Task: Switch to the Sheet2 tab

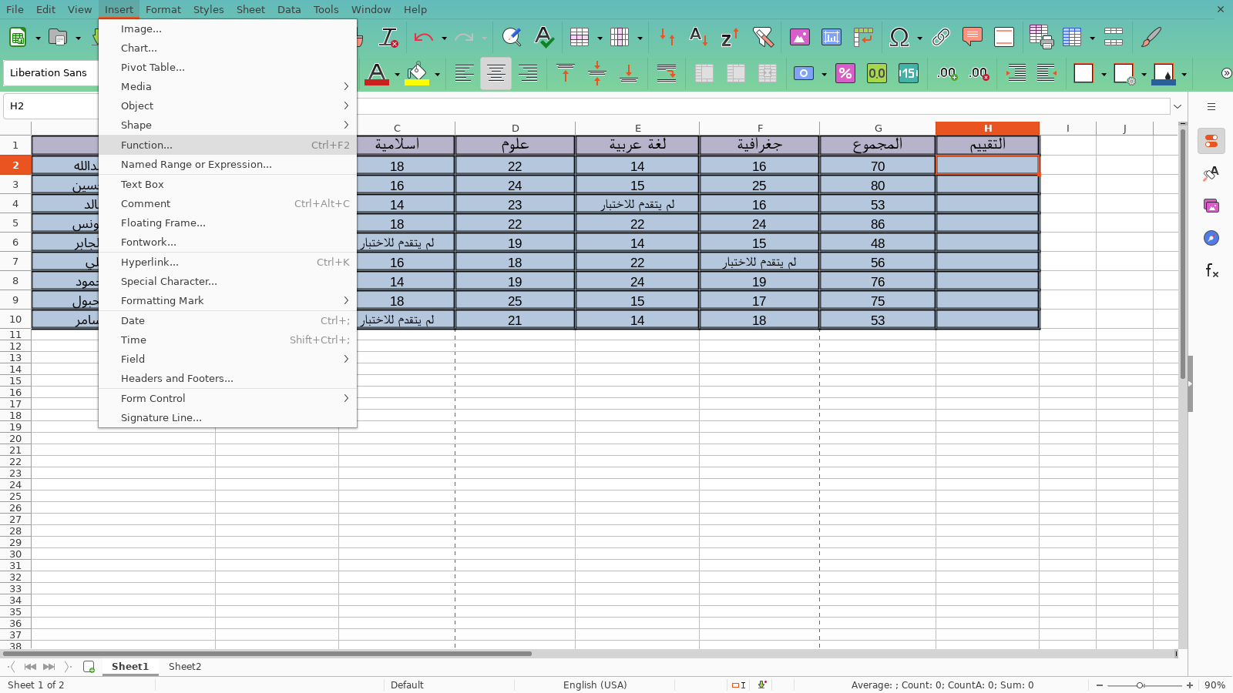Action: (185, 667)
